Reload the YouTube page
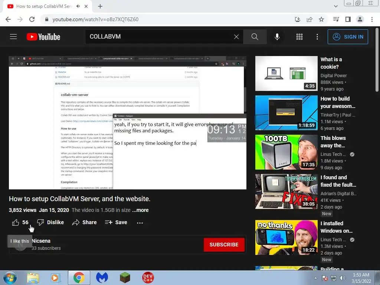Viewport: 380px width, 285px height. tap(32, 19)
